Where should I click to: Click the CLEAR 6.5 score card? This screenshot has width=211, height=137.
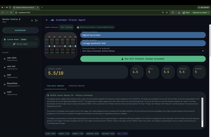pyautogui.click(x=137, y=72)
